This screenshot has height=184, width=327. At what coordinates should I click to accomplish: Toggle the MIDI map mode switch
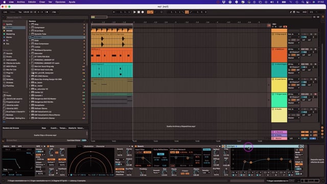tap(305, 12)
